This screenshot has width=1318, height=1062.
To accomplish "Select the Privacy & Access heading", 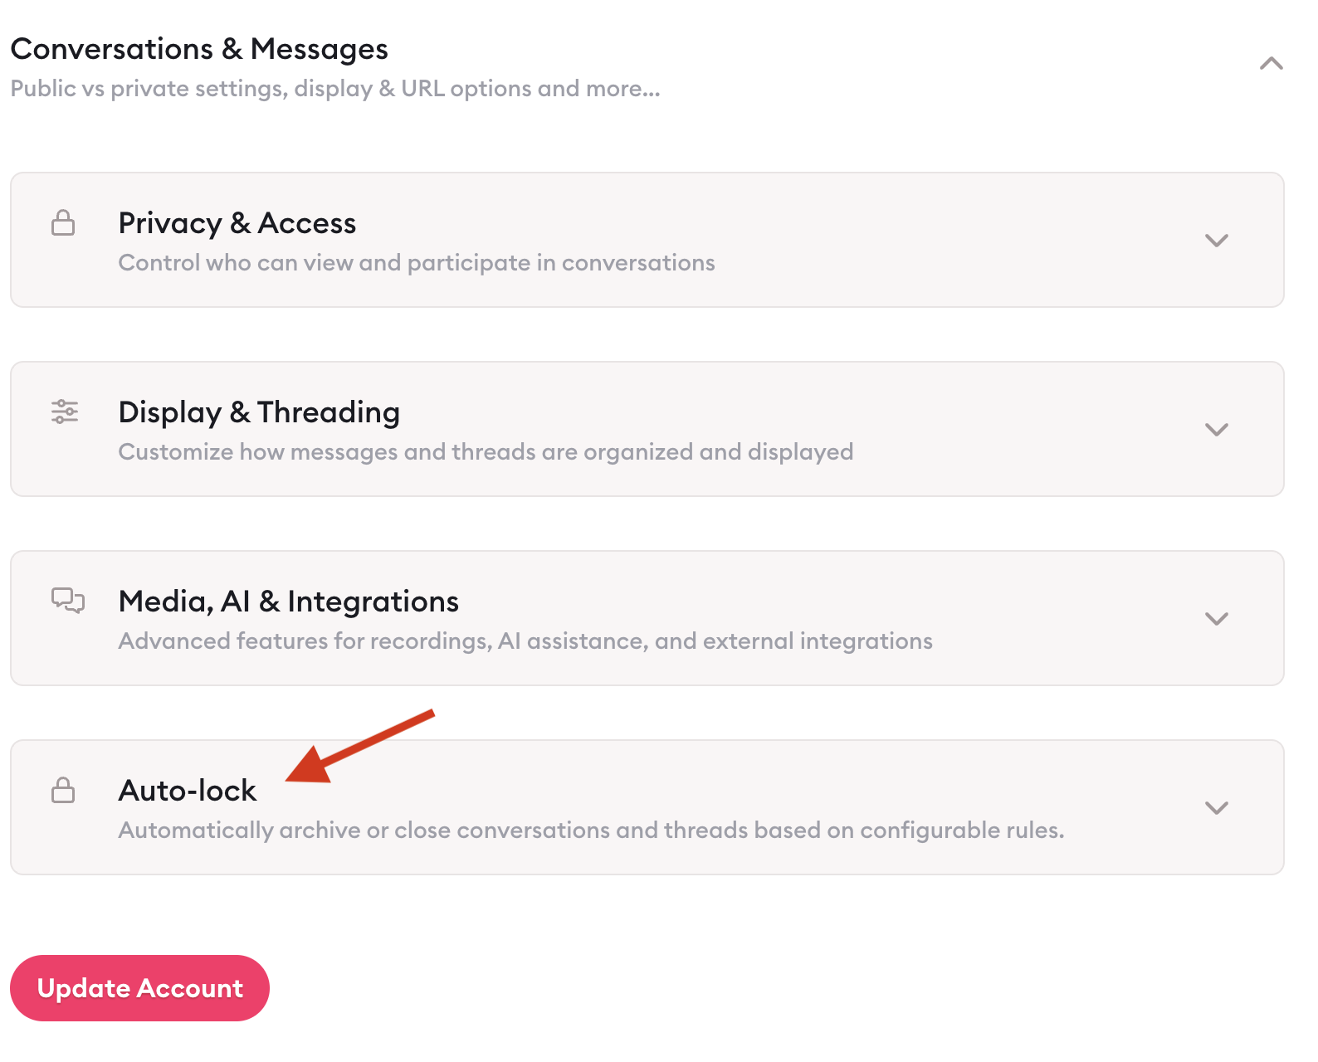I will coord(237,223).
